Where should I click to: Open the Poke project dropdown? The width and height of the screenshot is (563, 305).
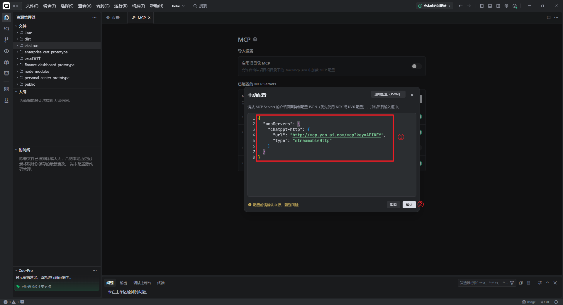tap(178, 6)
